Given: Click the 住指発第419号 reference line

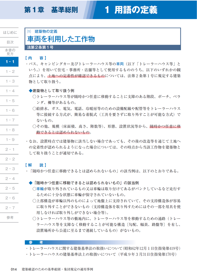Looking at the screenshot, I should [x=103, y=248].
